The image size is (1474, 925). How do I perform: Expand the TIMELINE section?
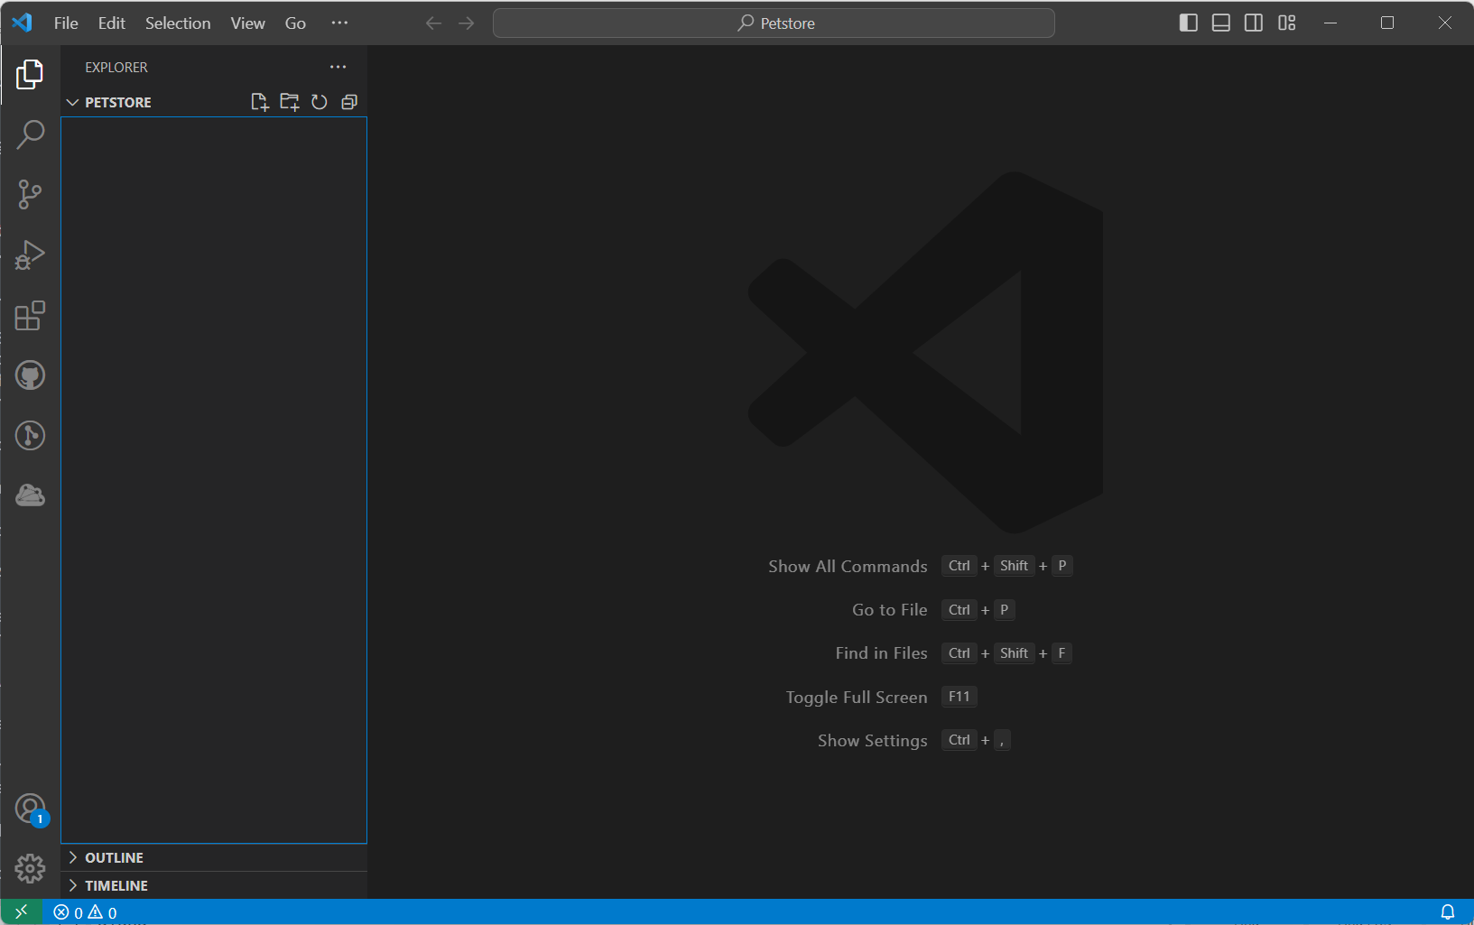214,885
